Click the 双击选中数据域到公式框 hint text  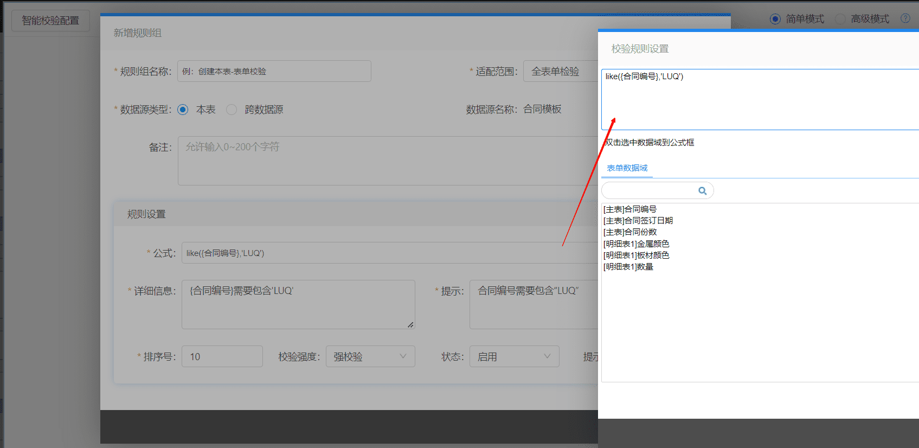tap(650, 143)
